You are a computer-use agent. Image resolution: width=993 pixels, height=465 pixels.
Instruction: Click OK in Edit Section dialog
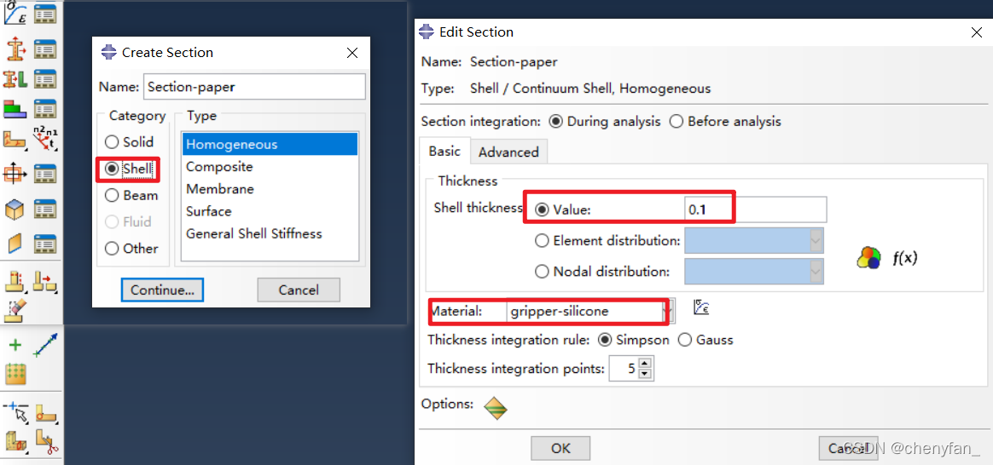click(x=560, y=448)
